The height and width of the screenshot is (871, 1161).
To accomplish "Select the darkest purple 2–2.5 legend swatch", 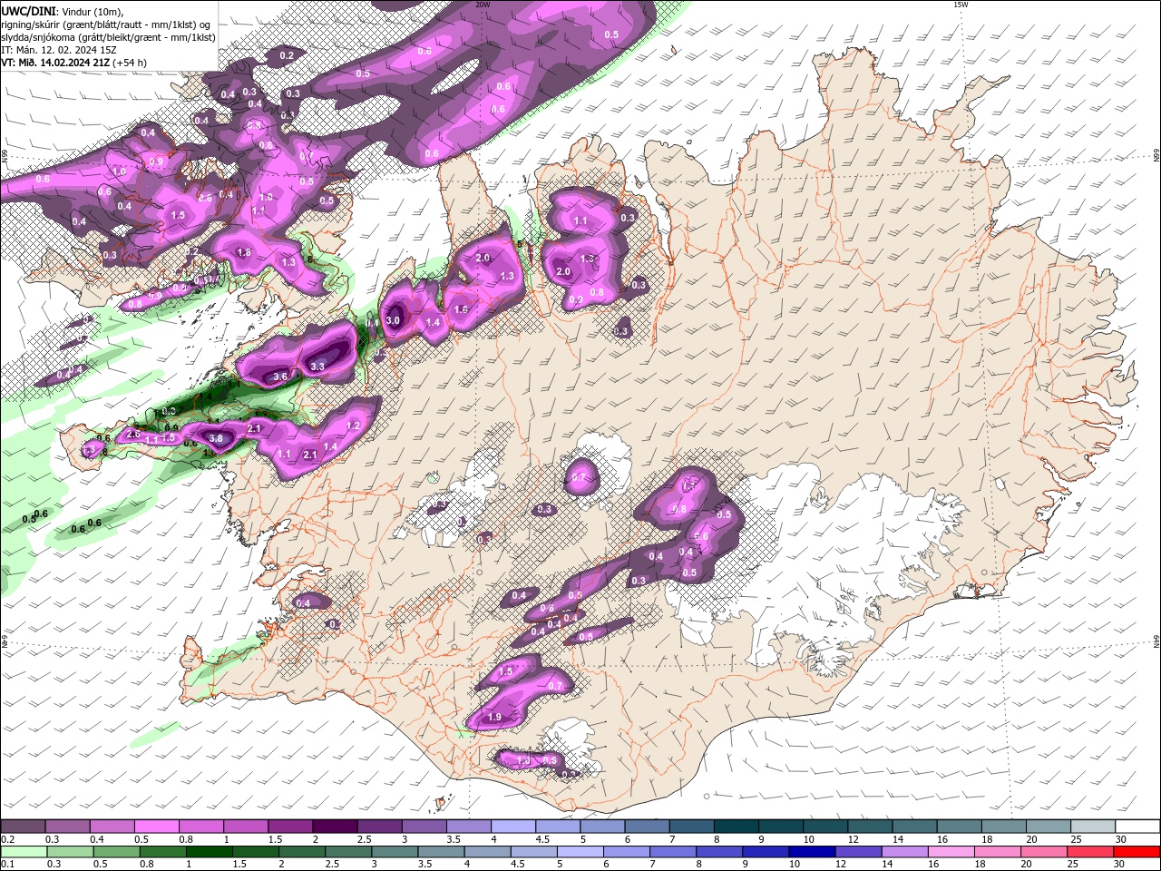I will [334, 827].
